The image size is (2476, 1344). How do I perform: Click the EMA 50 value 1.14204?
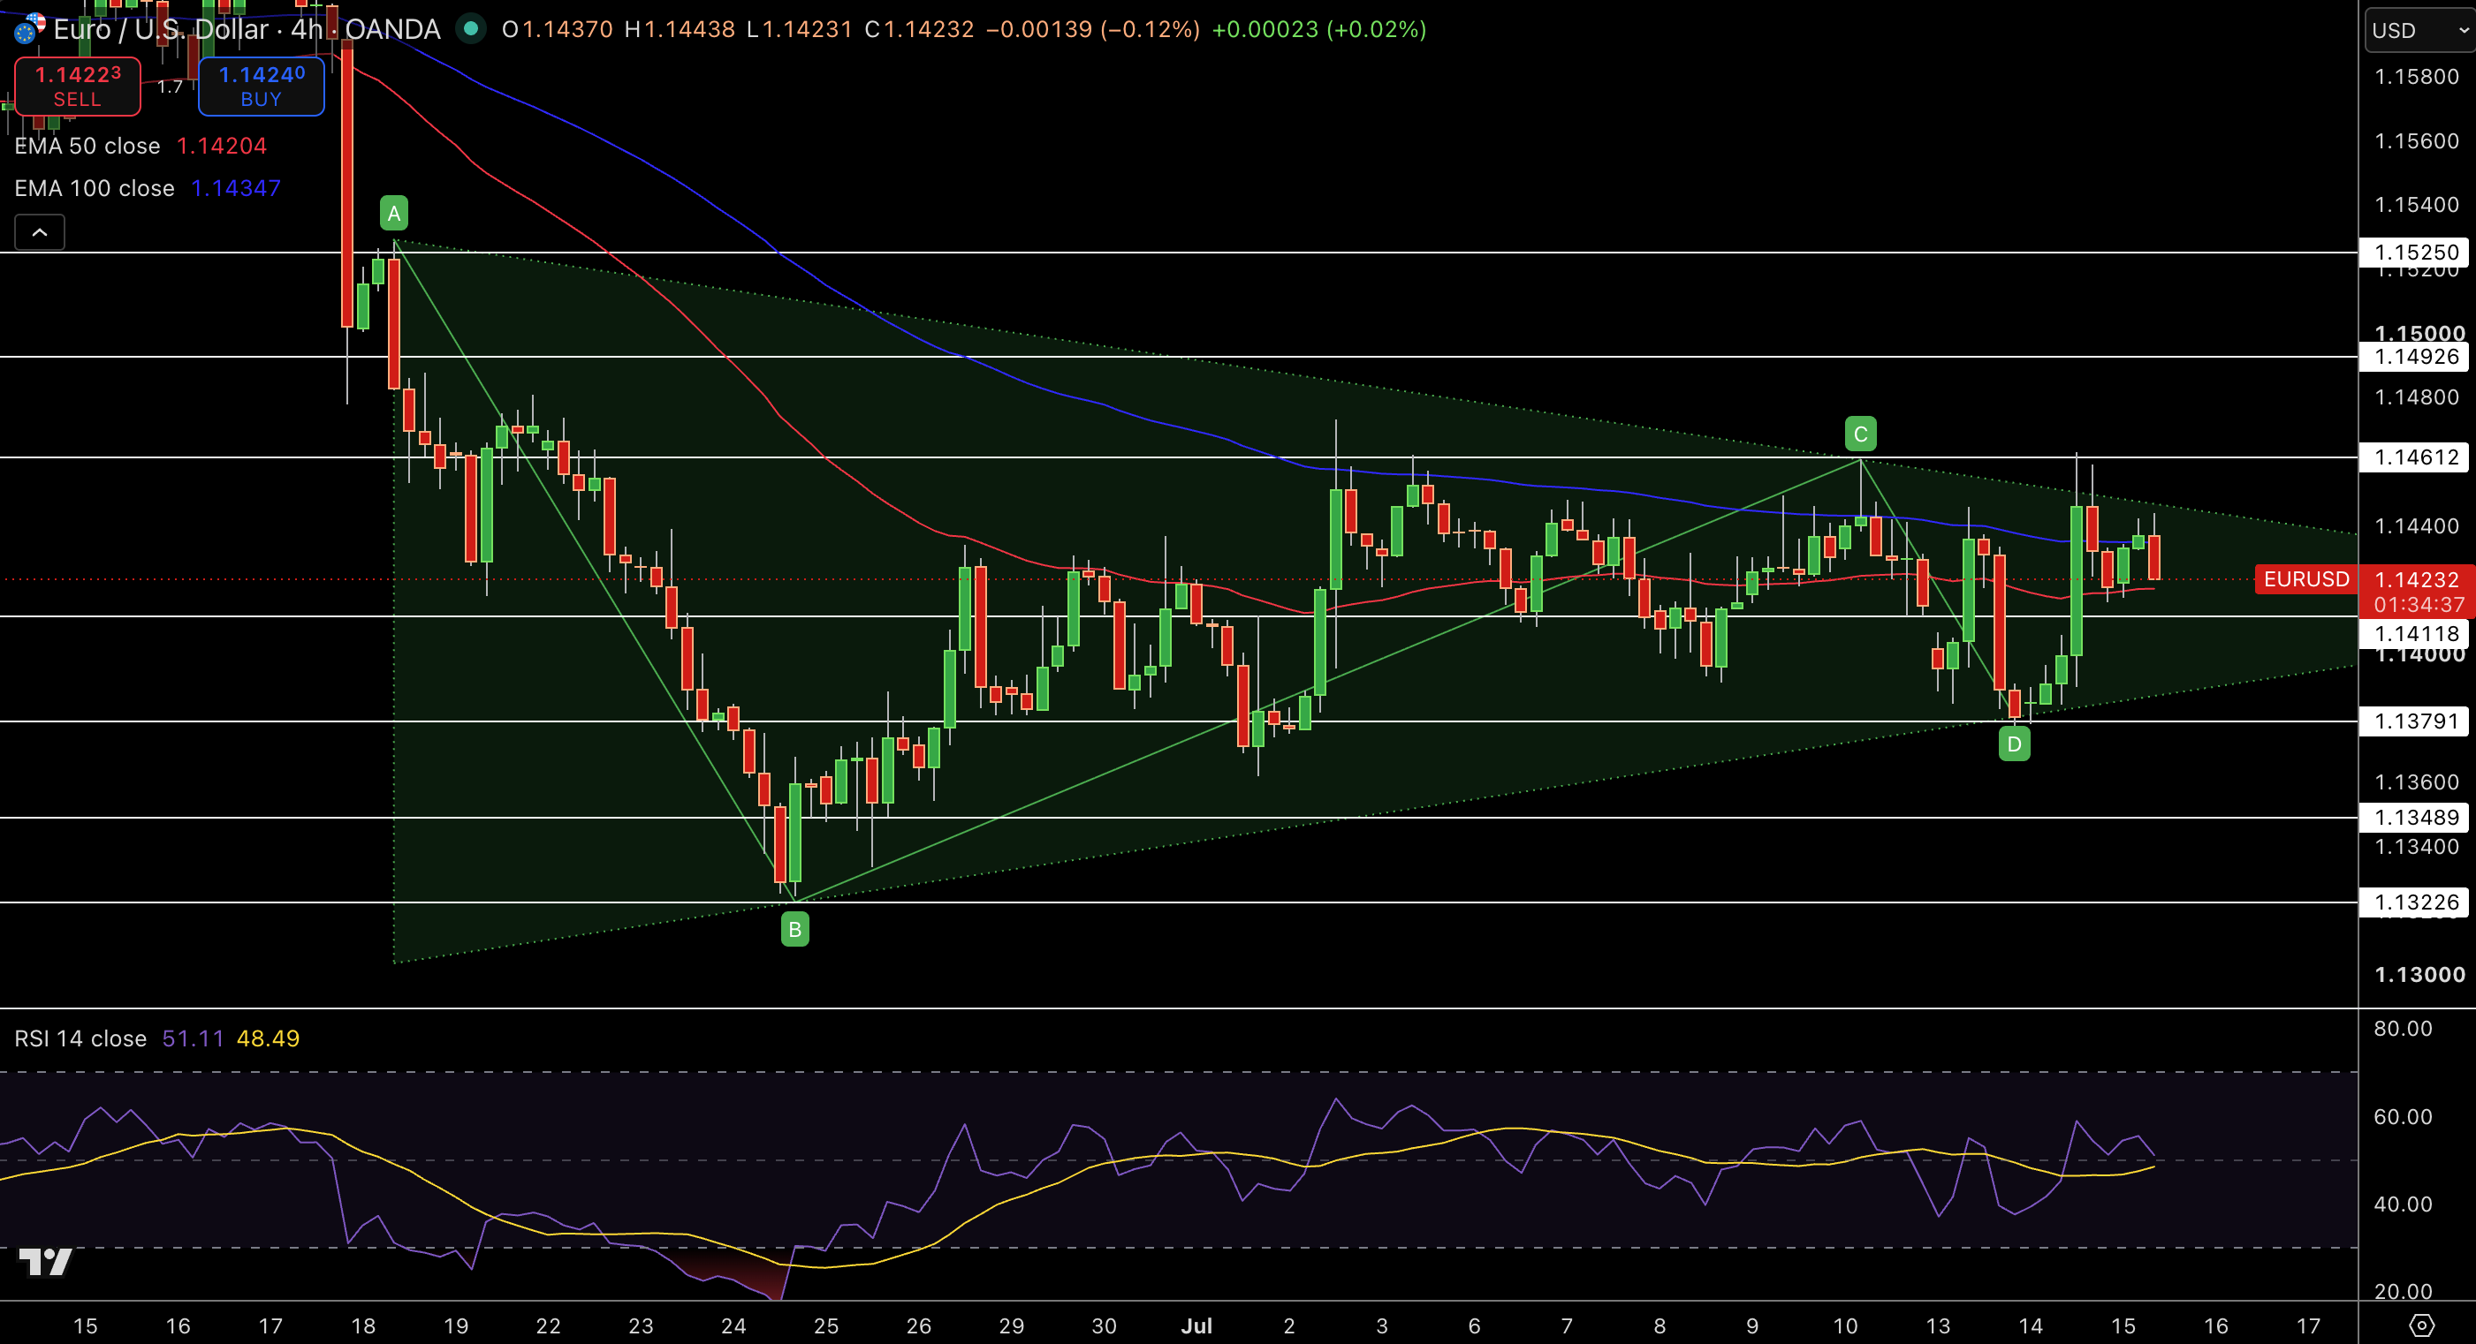pos(222,146)
